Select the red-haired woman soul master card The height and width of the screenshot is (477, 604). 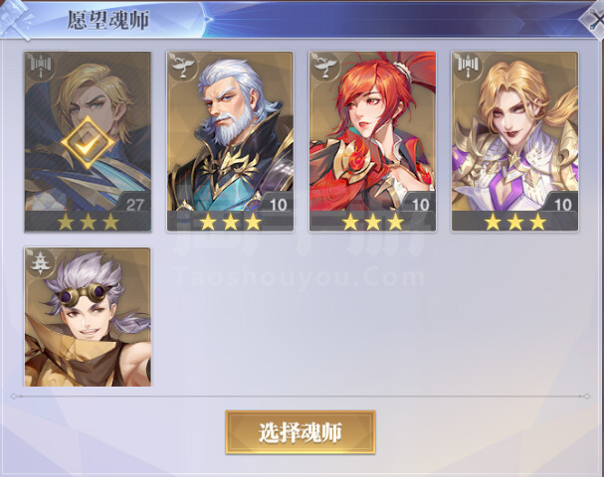[x=372, y=141]
